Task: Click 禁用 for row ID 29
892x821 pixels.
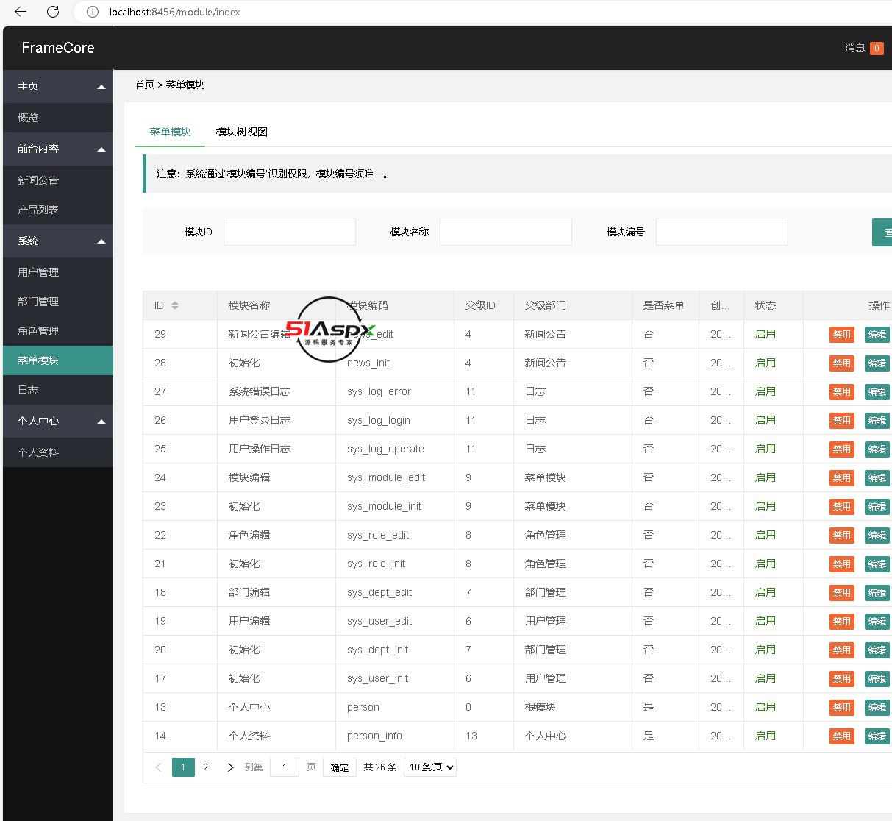Action: tap(842, 335)
